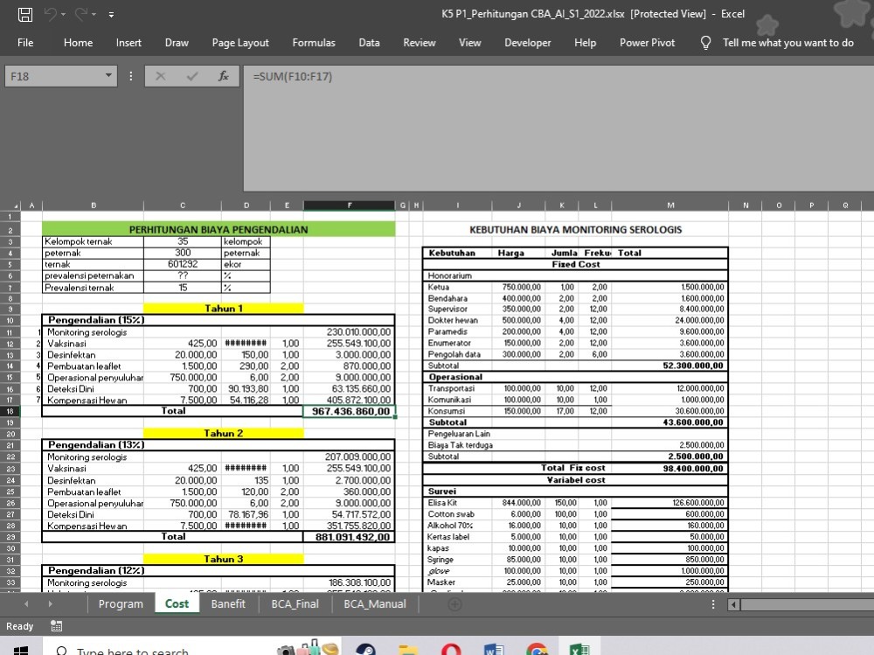The height and width of the screenshot is (655, 874).
Task: Click the Insert Function fx icon
Action: click(224, 76)
